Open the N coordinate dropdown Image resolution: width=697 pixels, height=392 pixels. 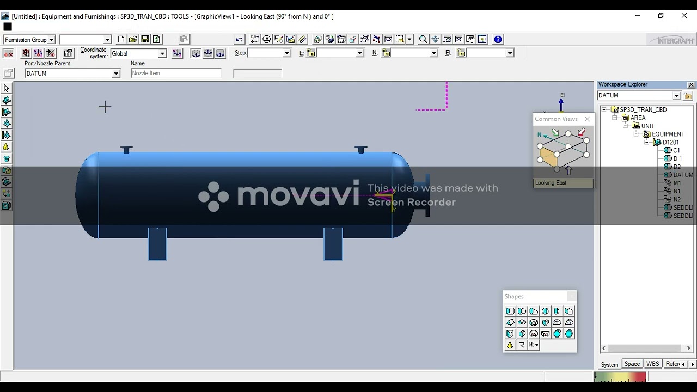tap(433, 53)
